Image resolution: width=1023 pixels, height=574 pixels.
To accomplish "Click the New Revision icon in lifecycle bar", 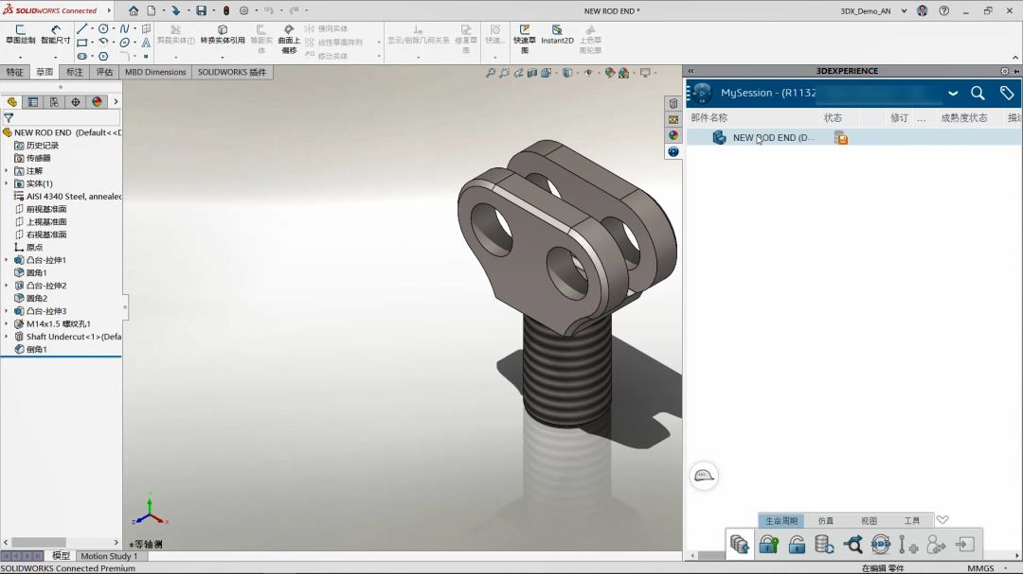I will 908,544.
